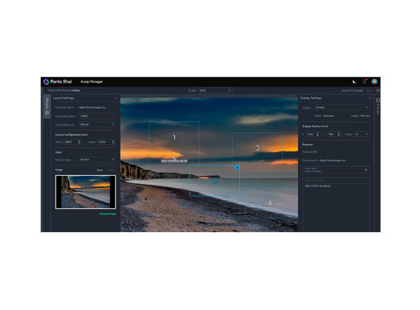The image size is (420, 310).
Task: Open the Video Wall type dropdown
Action: point(97,125)
